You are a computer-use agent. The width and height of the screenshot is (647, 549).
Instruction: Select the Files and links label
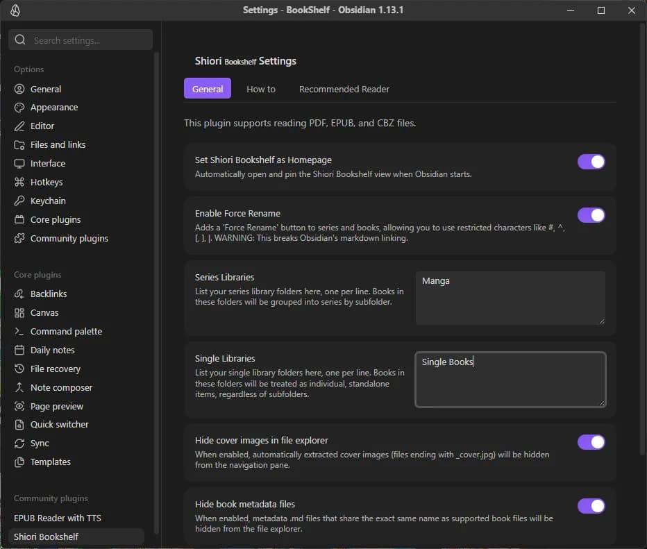click(x=58, y=145)
